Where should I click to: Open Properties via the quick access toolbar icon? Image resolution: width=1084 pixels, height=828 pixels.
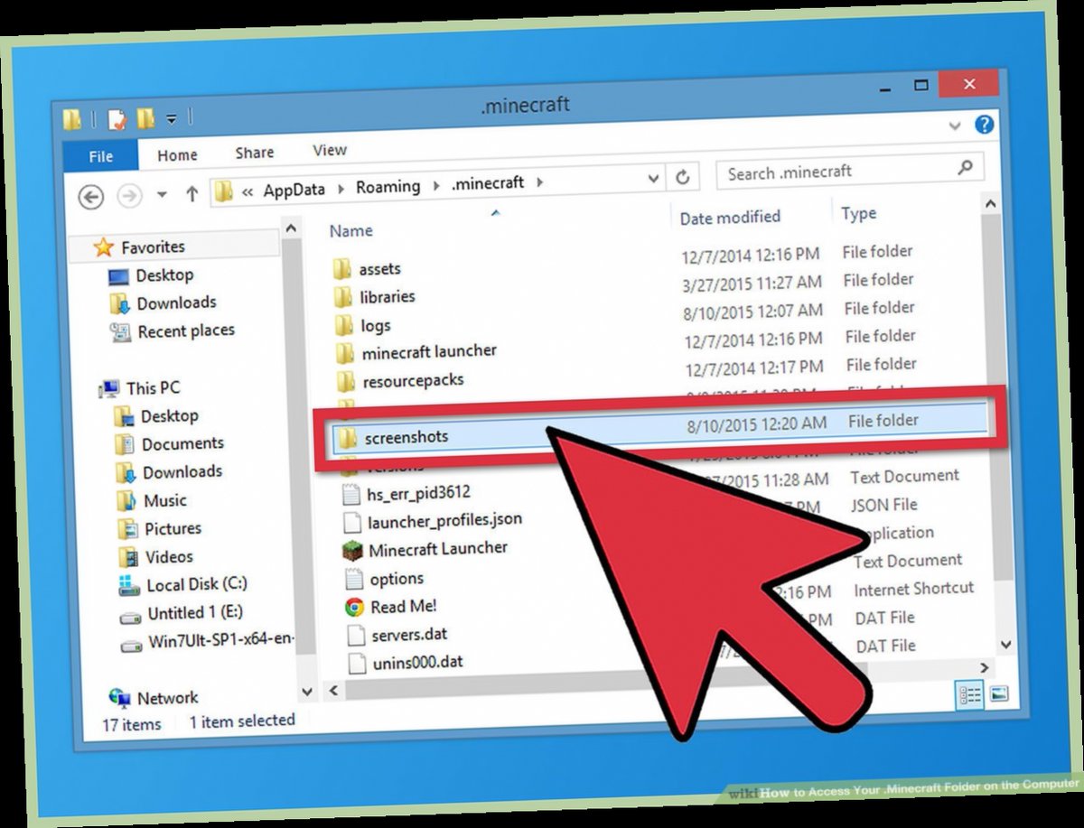pos(117,117)
